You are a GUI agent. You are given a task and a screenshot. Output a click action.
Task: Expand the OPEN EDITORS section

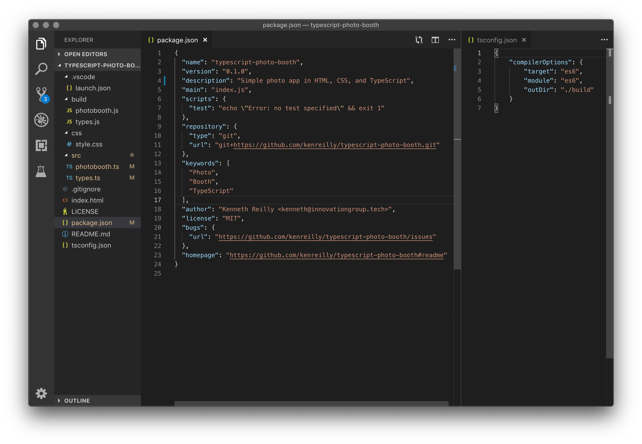point(86,54)
